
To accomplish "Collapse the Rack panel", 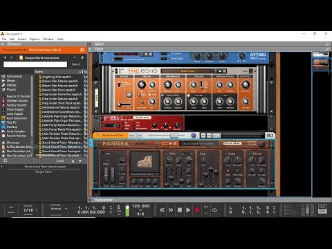I will (x=90, y=48).
